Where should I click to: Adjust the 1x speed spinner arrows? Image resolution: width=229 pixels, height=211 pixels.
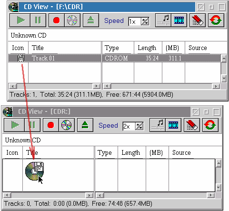(x=145, y=21)
